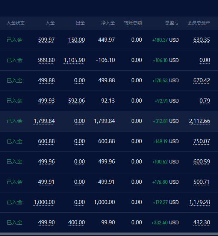Open deposit amount 600.88

point(46,141)
